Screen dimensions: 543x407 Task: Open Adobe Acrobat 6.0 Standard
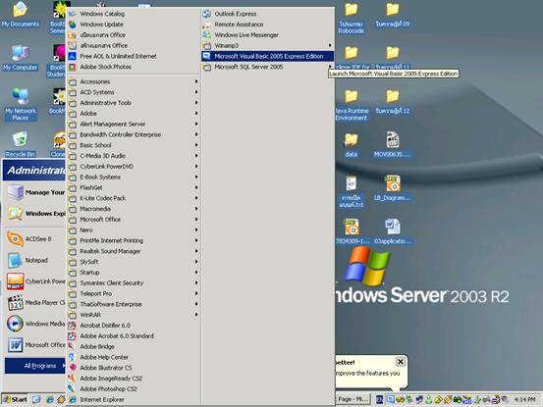click(x=134, y=335)
